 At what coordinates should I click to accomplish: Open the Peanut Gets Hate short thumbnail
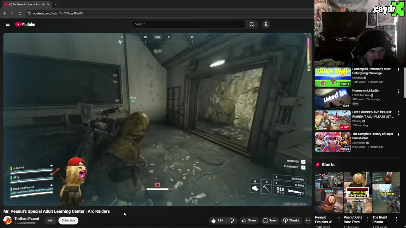pyautogui.click(x=357, y=193)
